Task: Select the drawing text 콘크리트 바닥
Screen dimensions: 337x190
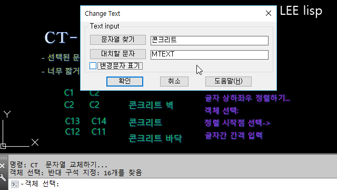Action: pos(155,138)
